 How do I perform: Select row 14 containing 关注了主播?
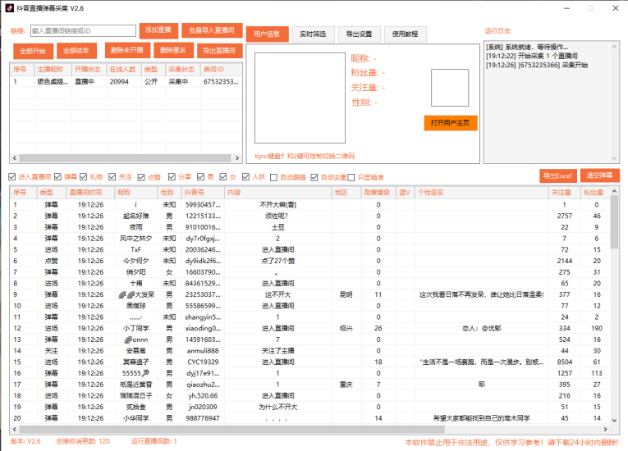(310, 351)
